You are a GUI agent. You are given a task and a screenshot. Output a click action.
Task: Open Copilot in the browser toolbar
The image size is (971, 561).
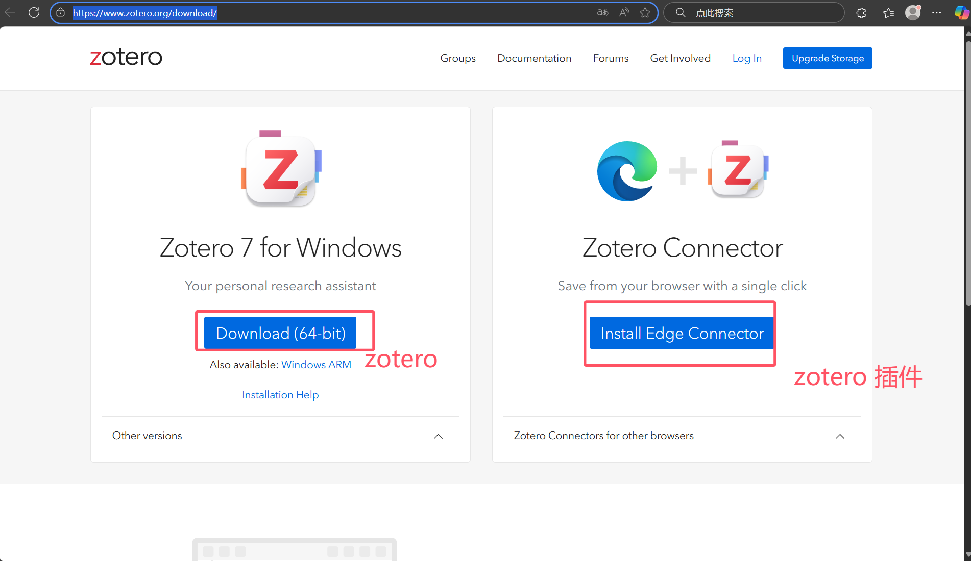tap(961, 12)
